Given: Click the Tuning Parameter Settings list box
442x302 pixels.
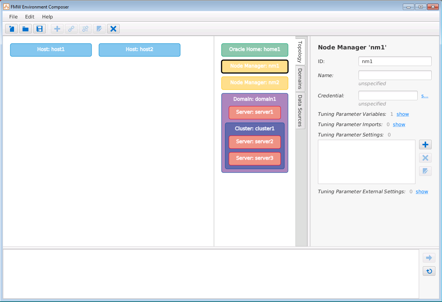Looking at the screenshot, I should (366, 162).
